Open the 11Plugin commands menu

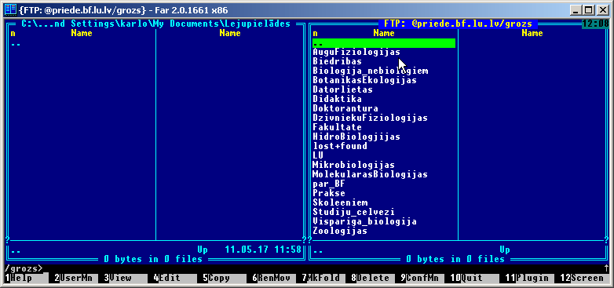527,279
